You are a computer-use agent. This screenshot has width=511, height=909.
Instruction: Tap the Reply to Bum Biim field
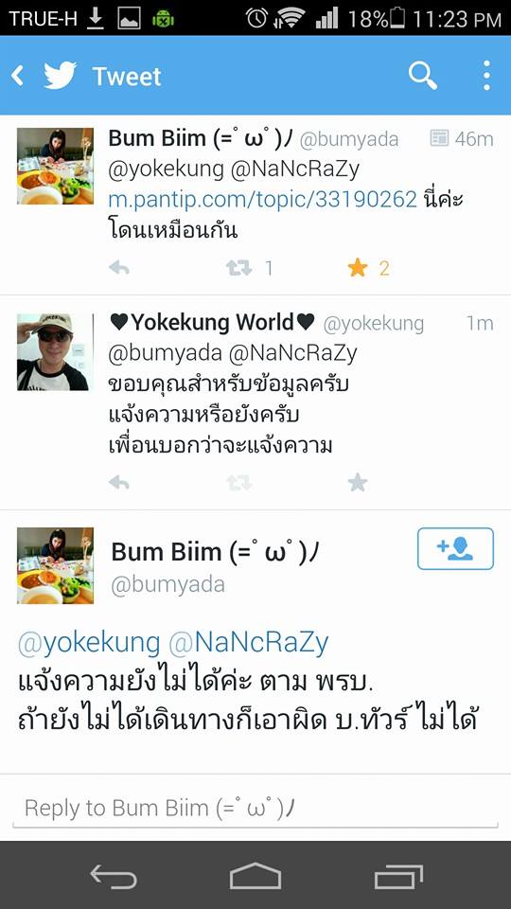(x=255, y=808)
